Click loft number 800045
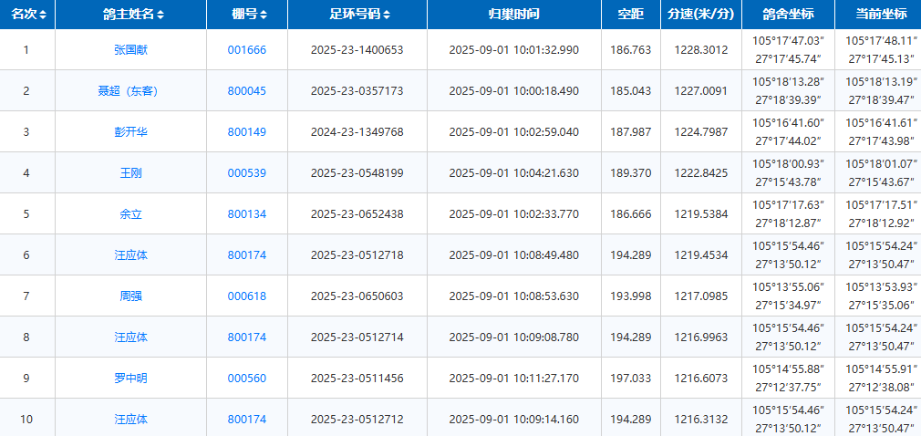The width and height of the screenshot is (921, 436). pos(246,91)
